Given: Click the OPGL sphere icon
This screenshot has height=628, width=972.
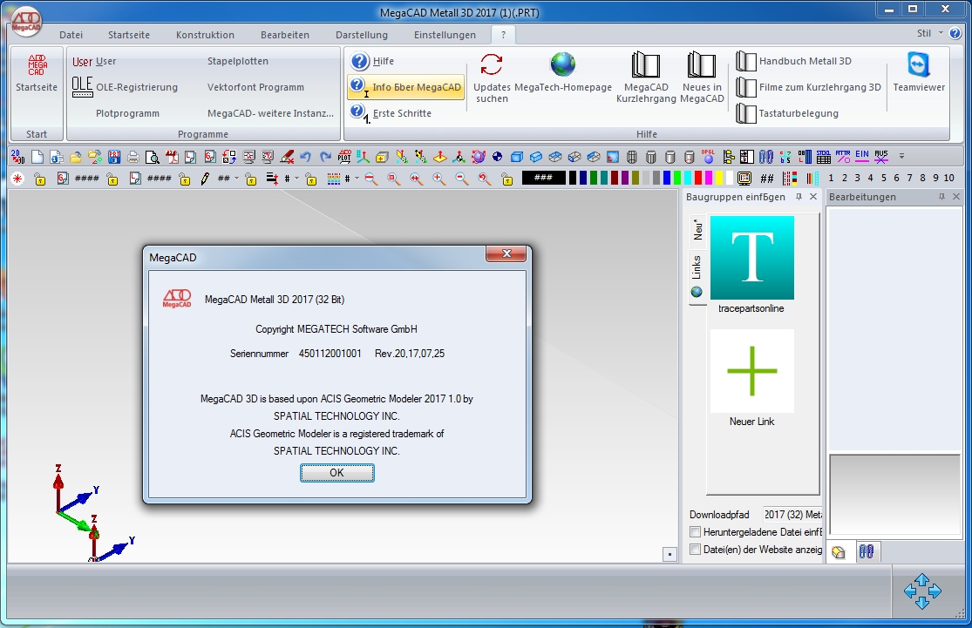Looking at the screenshot, I should point(708,157).
